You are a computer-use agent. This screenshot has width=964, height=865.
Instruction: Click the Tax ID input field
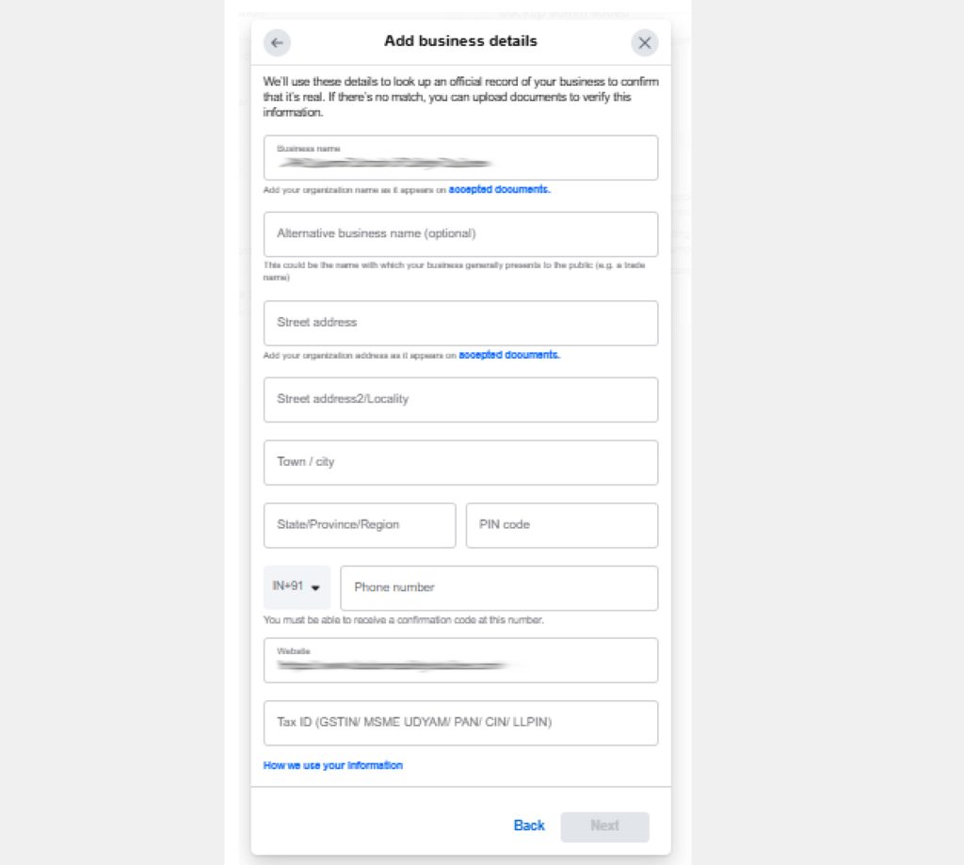click(460, 723)
